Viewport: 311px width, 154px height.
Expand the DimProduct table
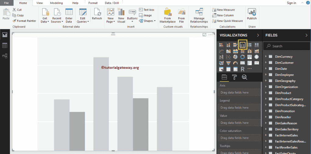(266, 93)
